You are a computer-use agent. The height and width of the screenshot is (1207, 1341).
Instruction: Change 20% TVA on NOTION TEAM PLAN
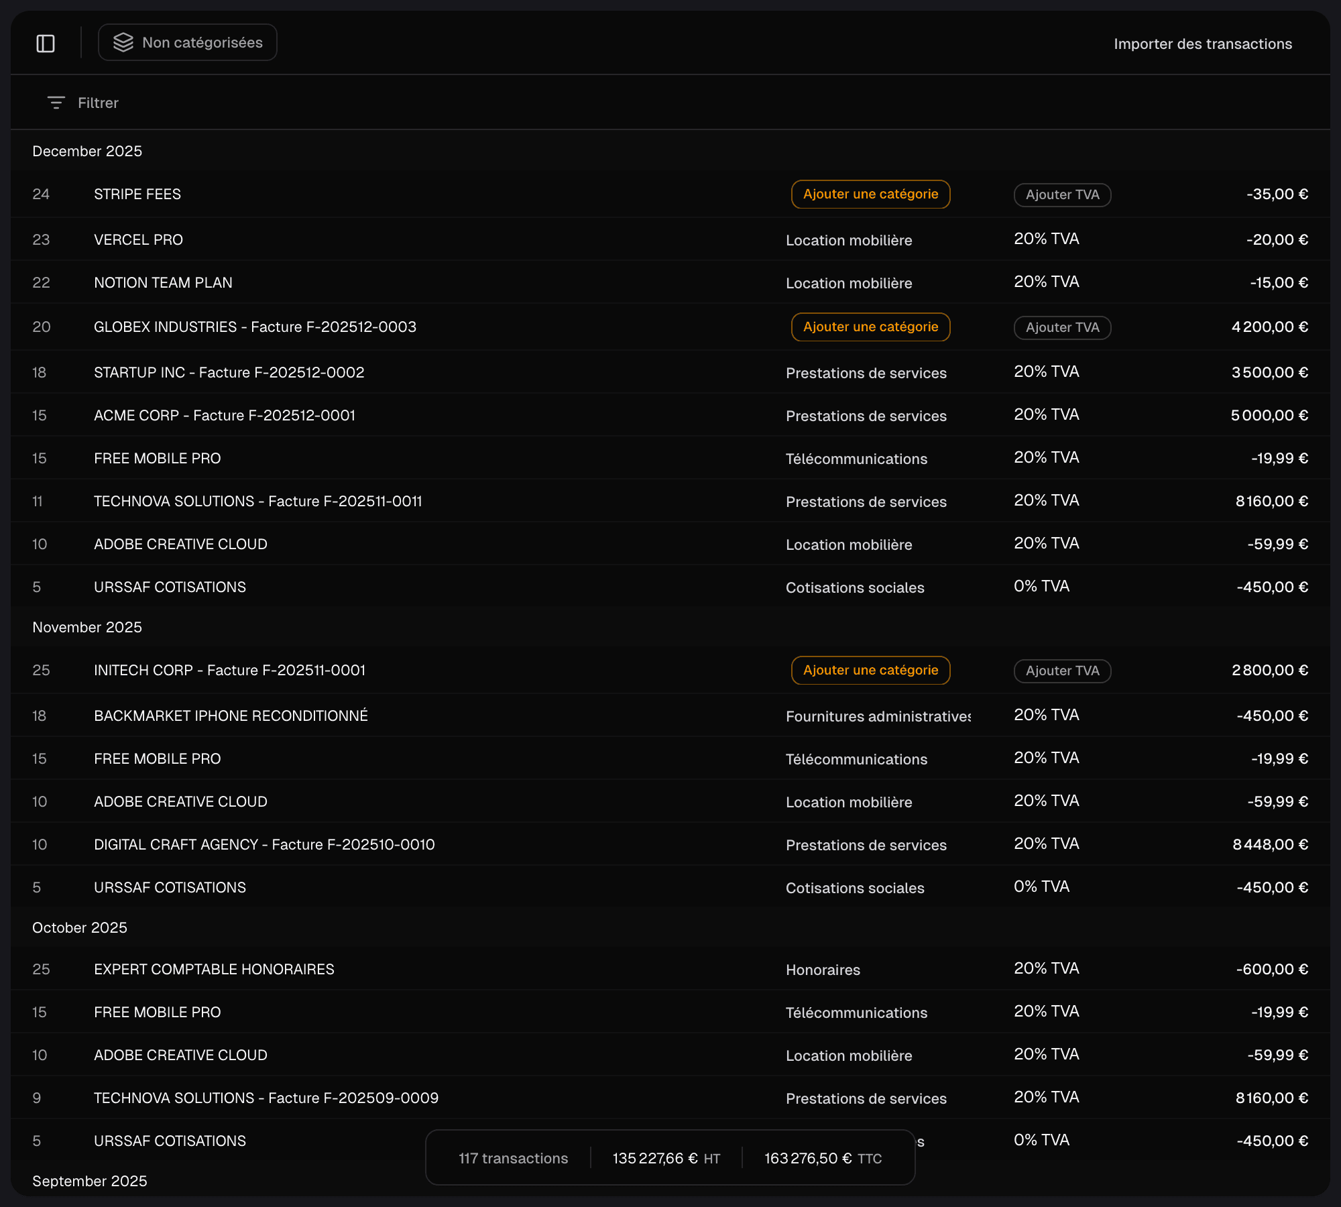(x=1046, y=282)
